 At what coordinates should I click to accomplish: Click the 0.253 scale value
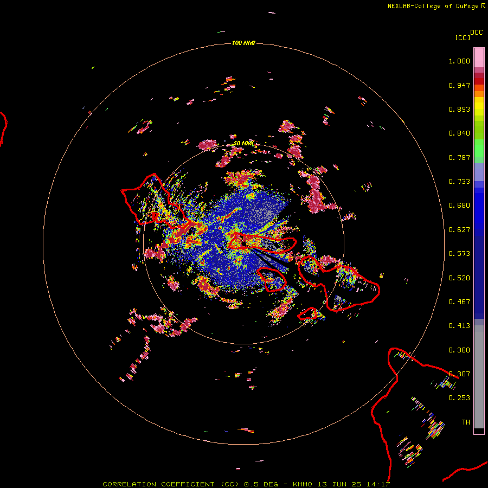pos(459,398)
